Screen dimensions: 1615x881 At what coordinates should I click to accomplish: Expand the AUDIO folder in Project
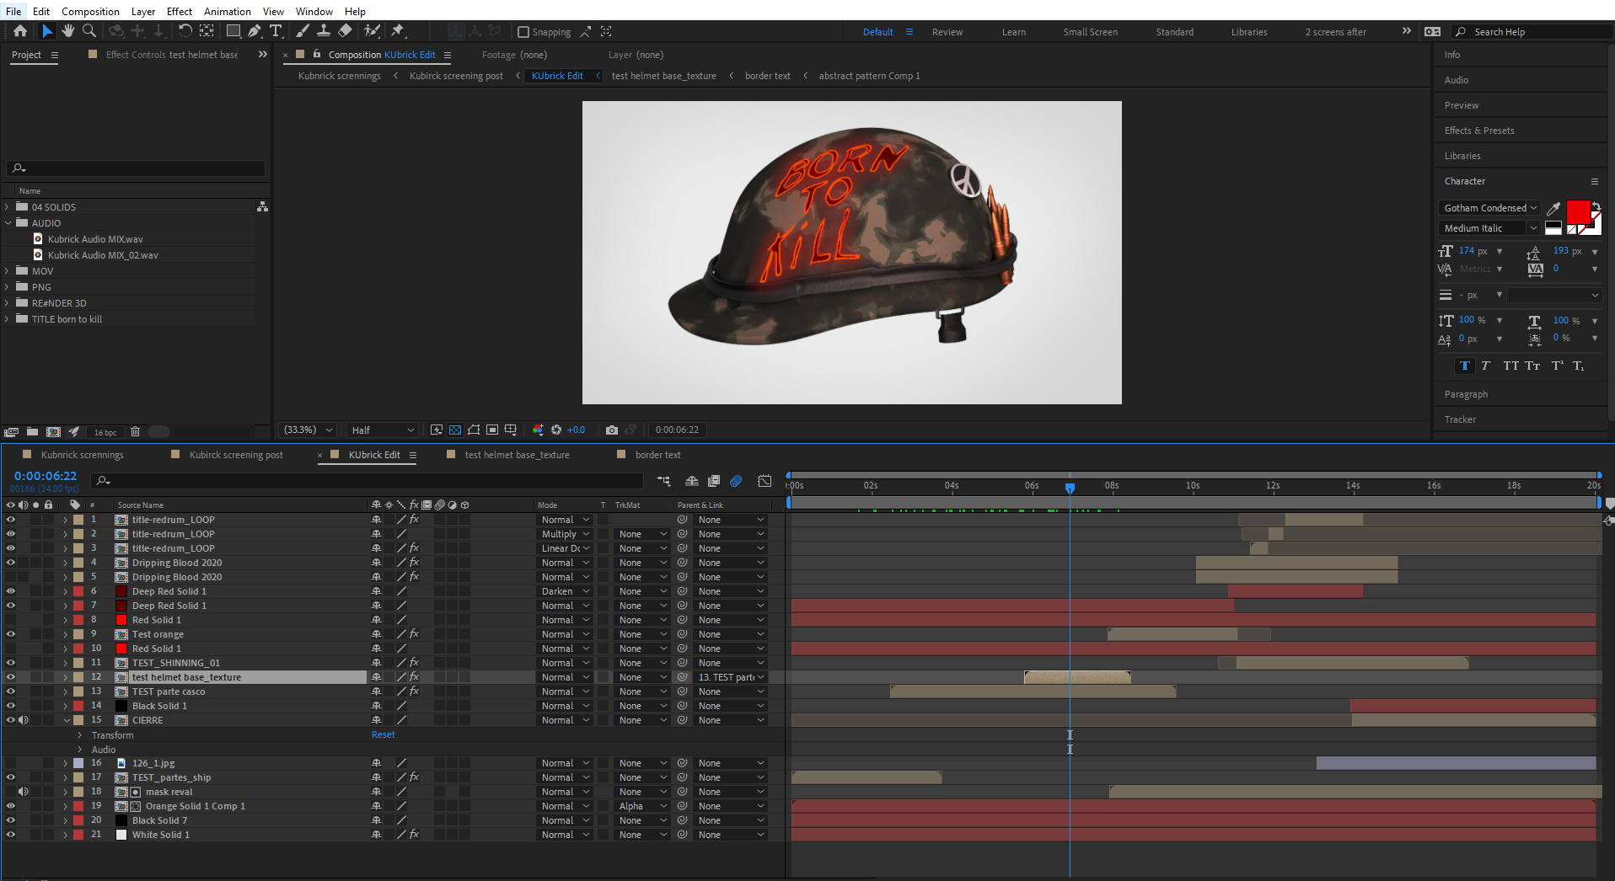click(8, 223)
